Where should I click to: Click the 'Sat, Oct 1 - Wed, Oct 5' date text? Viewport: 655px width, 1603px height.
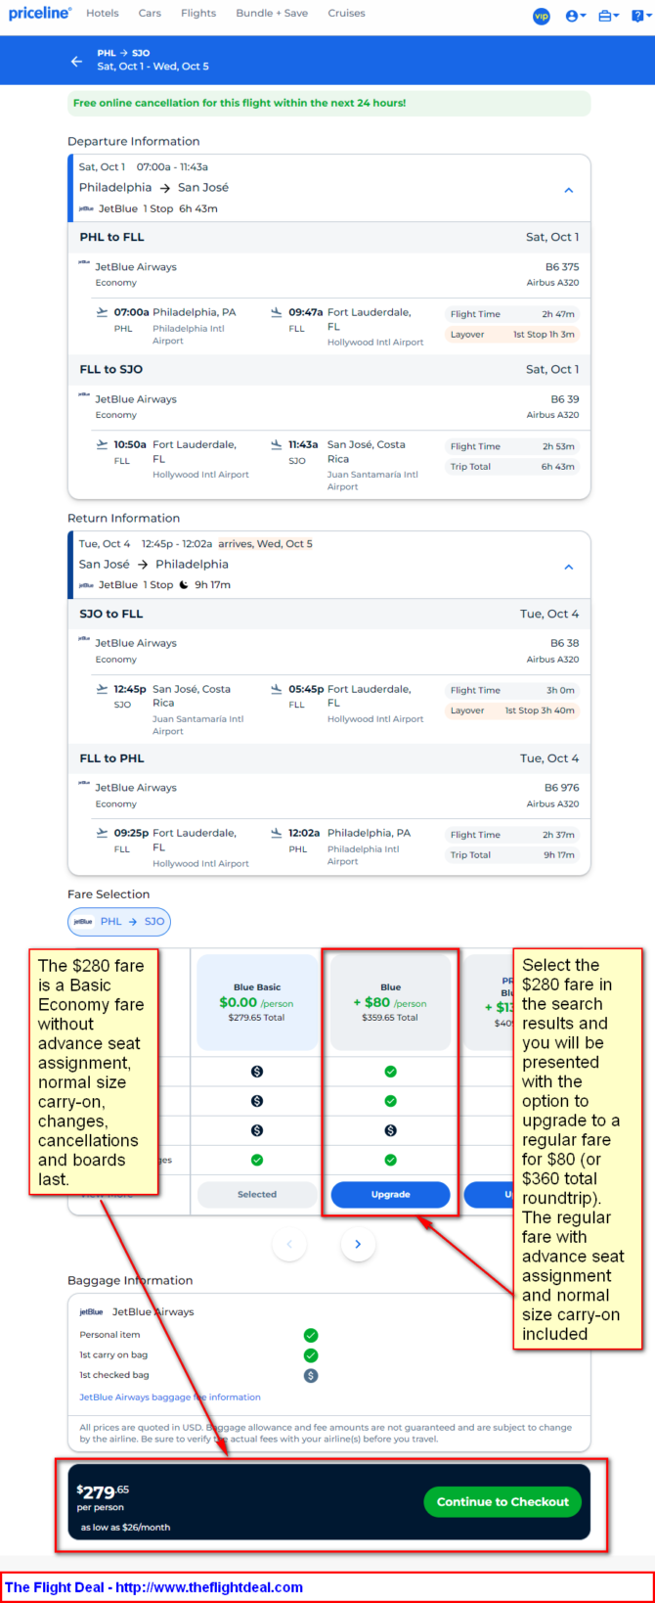coord(153,67)
